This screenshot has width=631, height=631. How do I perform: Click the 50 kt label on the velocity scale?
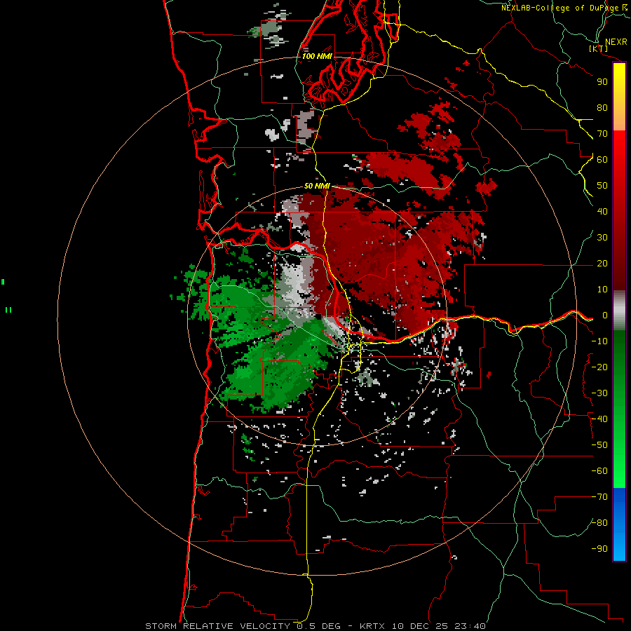(602, 186)
